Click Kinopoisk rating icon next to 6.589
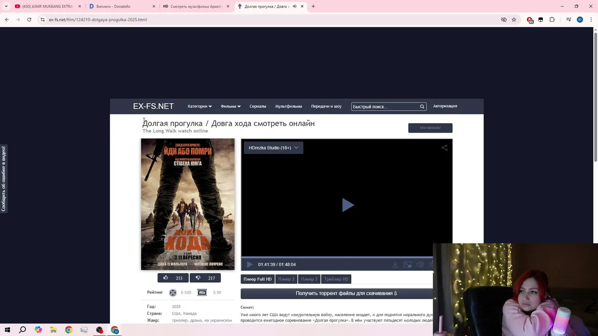 173,293
